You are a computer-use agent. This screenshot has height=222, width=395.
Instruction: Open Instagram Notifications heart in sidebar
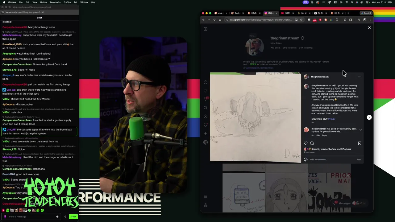pyautogui.click(x=206, y=125)
